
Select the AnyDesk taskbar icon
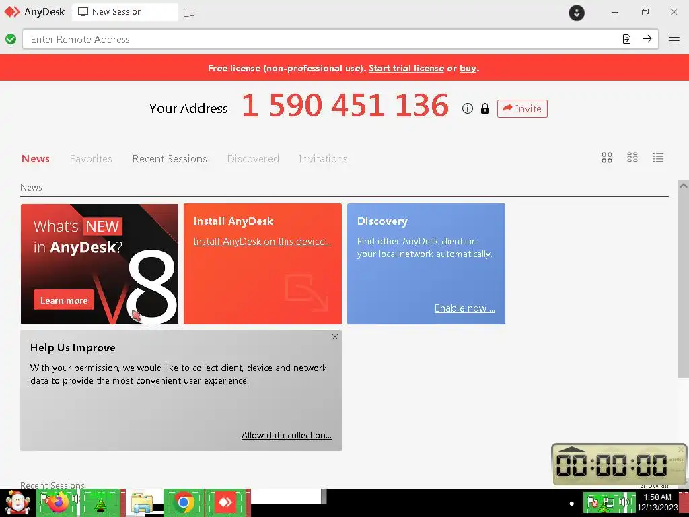click(225, 502)
